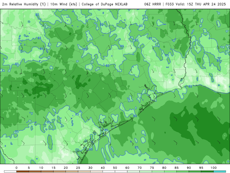Click the '60' label on the color bar

(127, 168)
